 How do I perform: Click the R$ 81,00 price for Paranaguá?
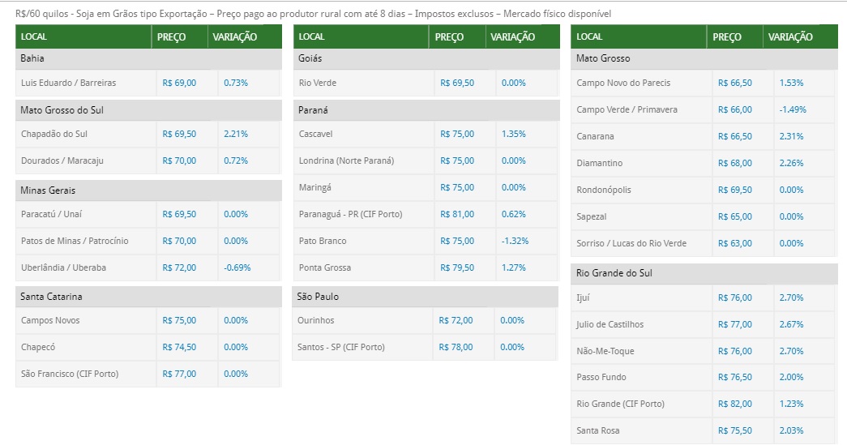(x=457, y=214)
